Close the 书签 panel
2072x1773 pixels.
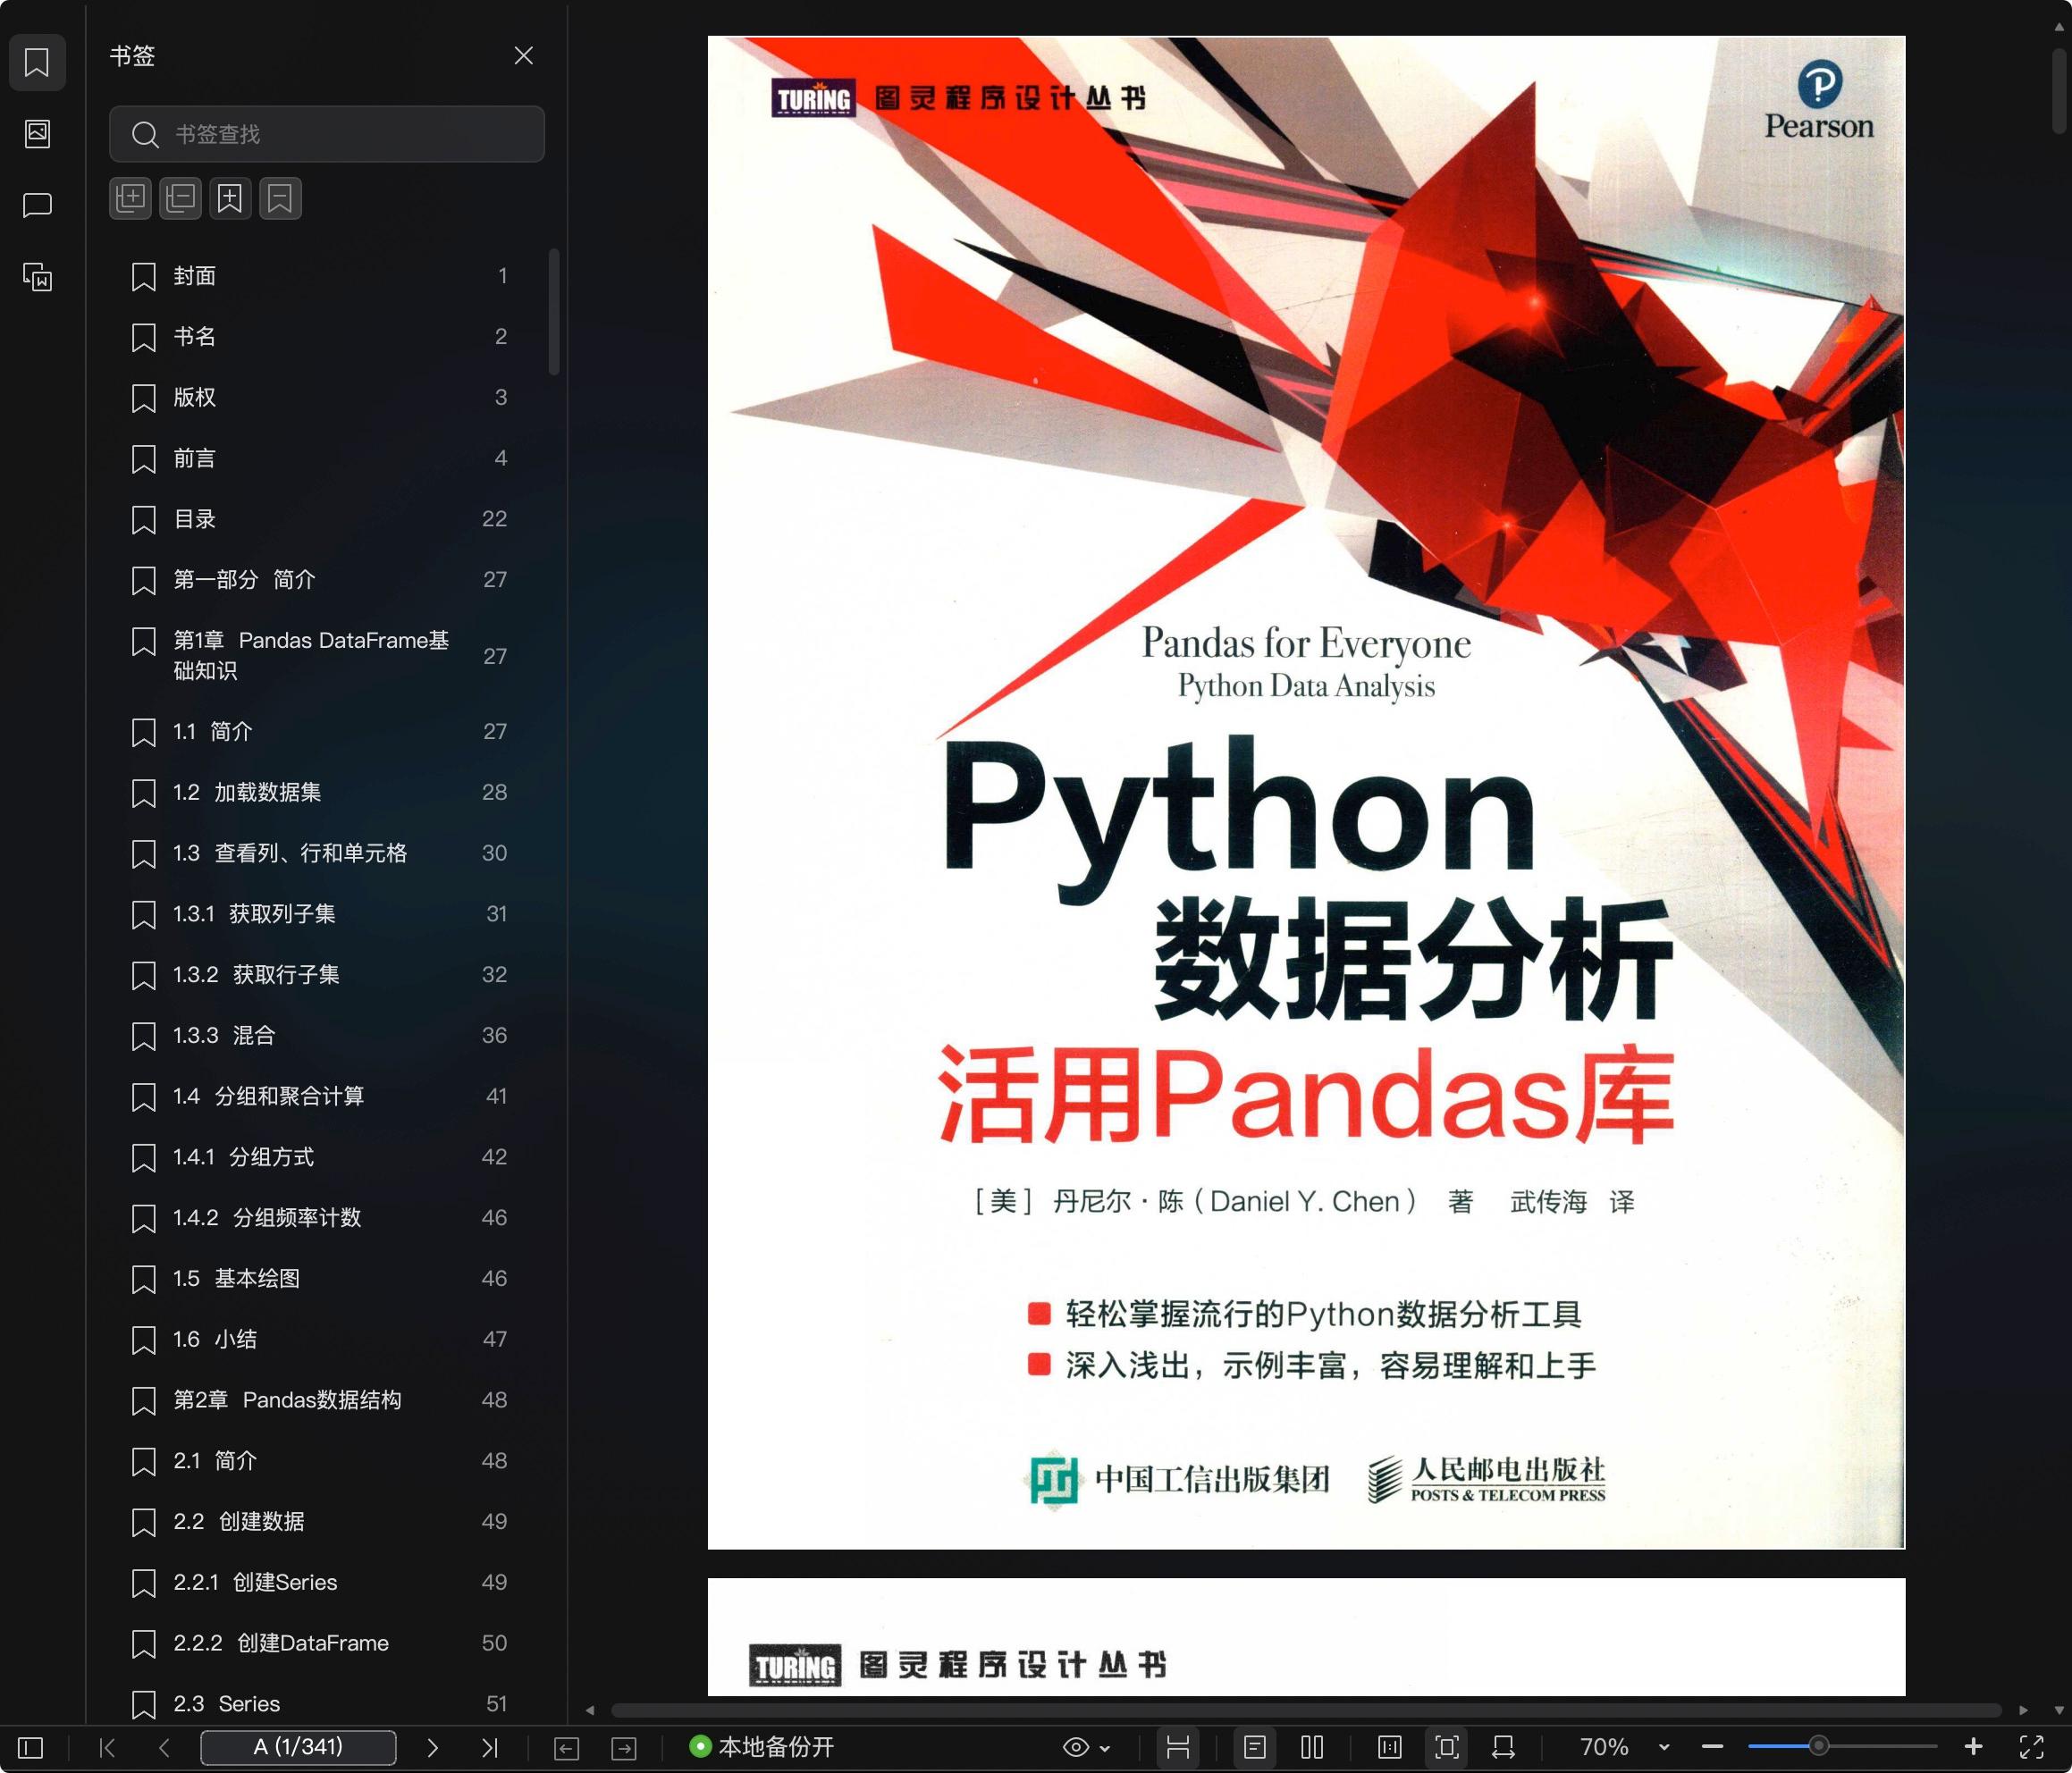pos(523,55)
